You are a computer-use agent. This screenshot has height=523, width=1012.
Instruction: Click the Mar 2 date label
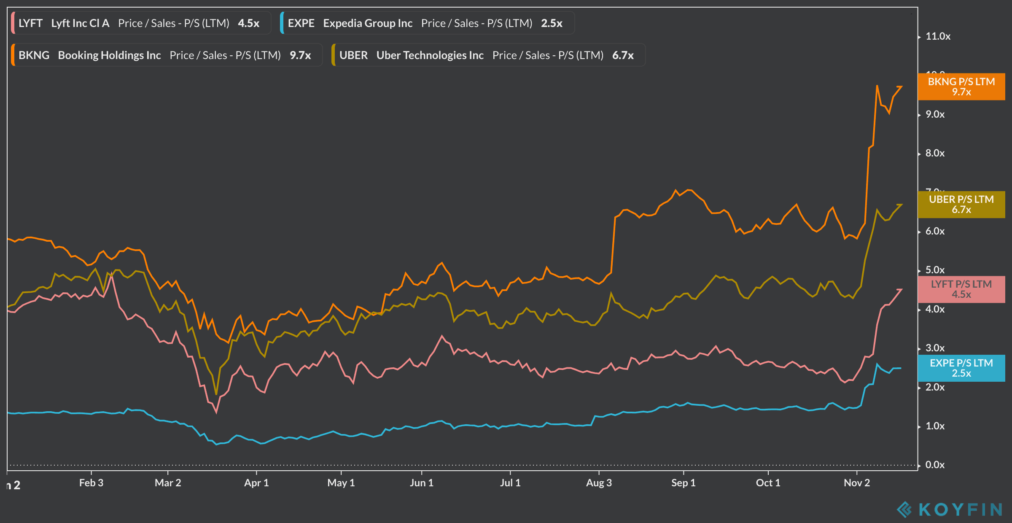(x=168, y=483)
